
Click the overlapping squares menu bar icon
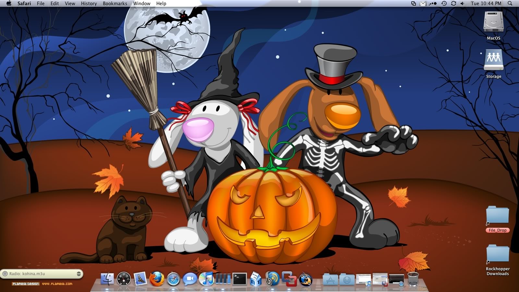414,3
